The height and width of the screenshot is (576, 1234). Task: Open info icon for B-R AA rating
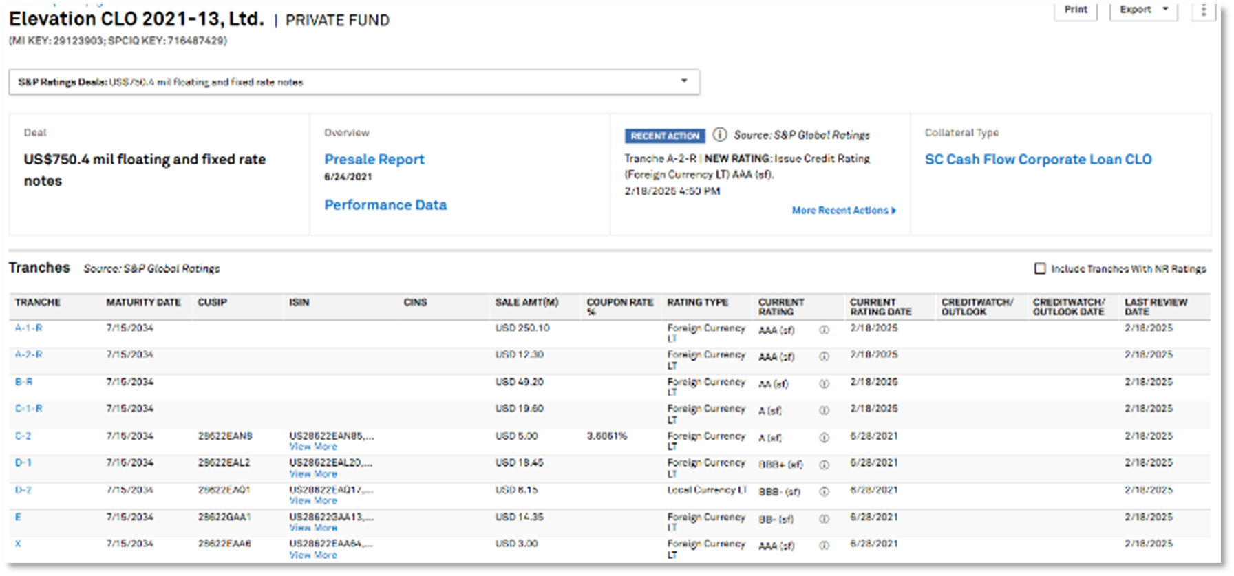coord(824,384)
